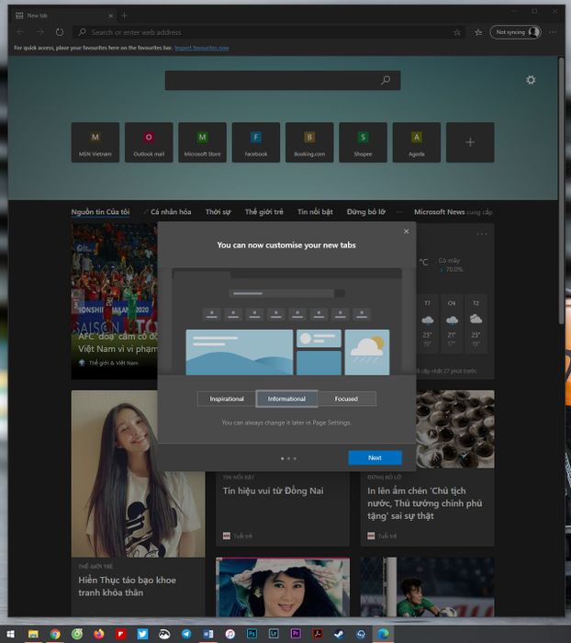Switch to the Tin nổi bật tab

click(315, 212)
